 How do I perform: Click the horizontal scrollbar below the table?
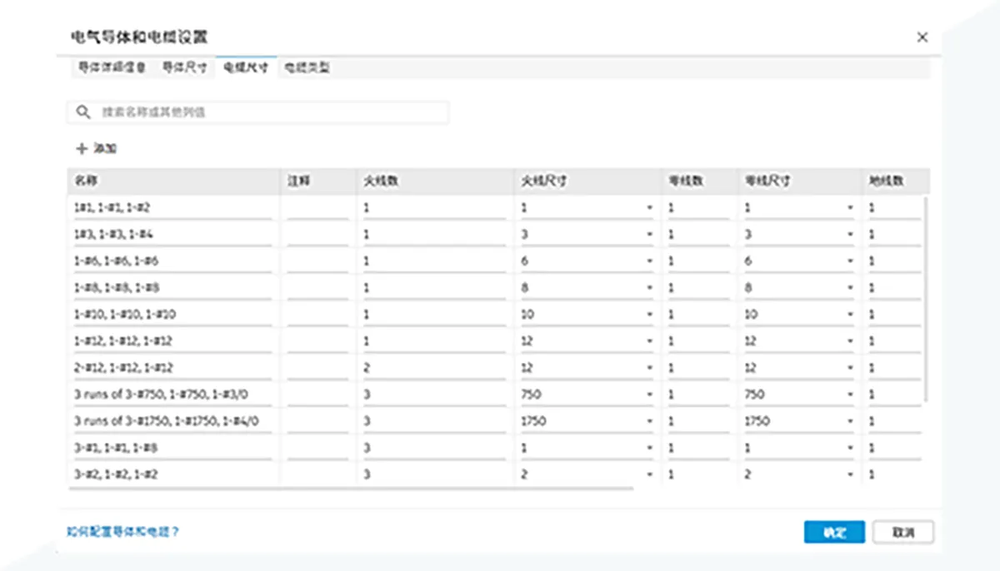(350, 489)
